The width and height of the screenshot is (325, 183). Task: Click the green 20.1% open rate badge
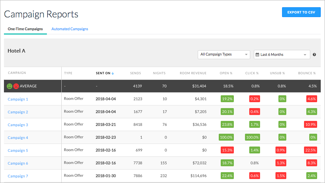pos(227,112)
